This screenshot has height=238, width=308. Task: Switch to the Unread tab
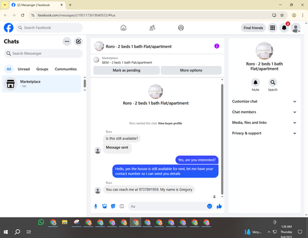pos(23,69)
